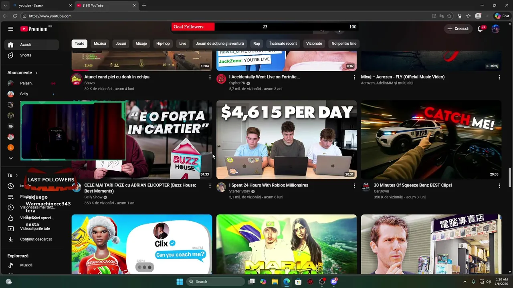Select Noi pentru tine chip
Screen dimensions: 513x288
(344, 44)
